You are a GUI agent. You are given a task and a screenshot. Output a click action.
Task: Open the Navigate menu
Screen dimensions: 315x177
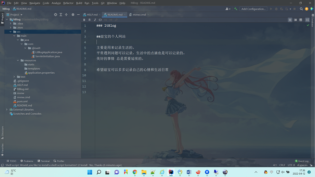pyautogui.click(x=35, y=3)
